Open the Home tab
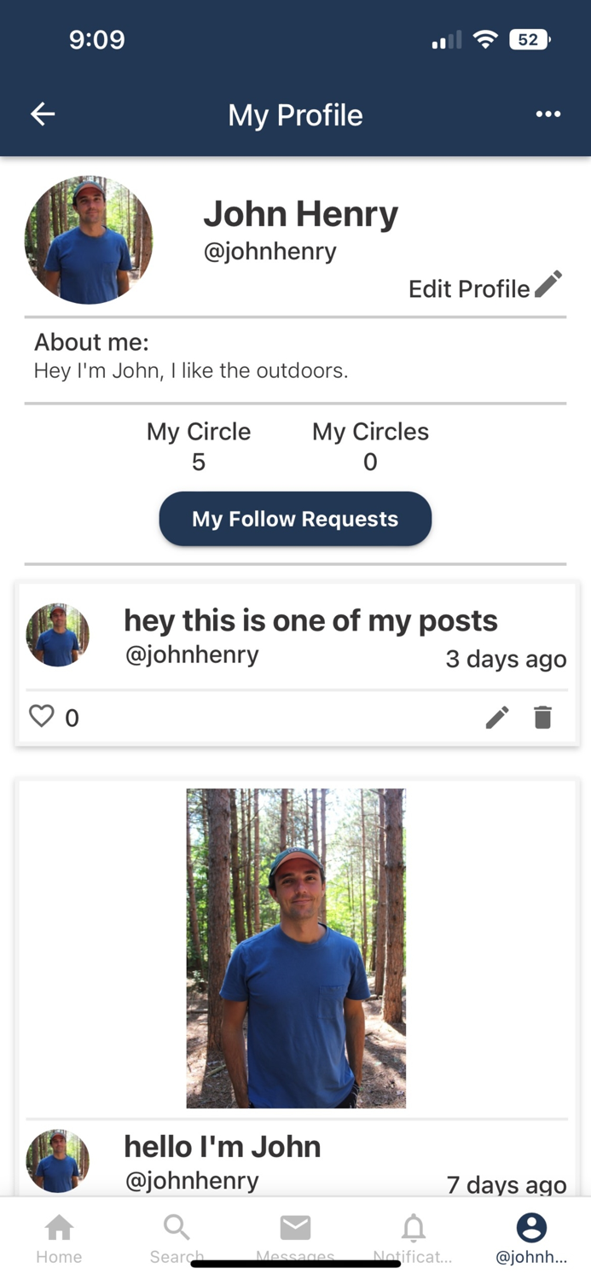Viewport: 591px width, 1280px height. 59,1236
